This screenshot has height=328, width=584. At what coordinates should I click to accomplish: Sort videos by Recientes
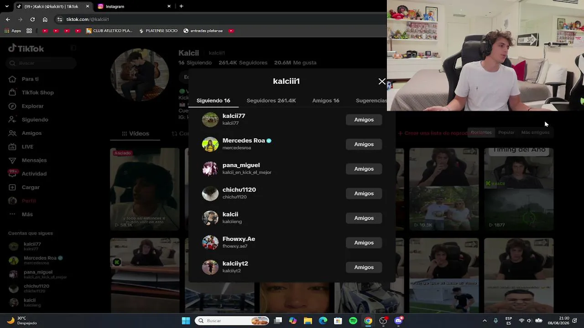point(481,133)
